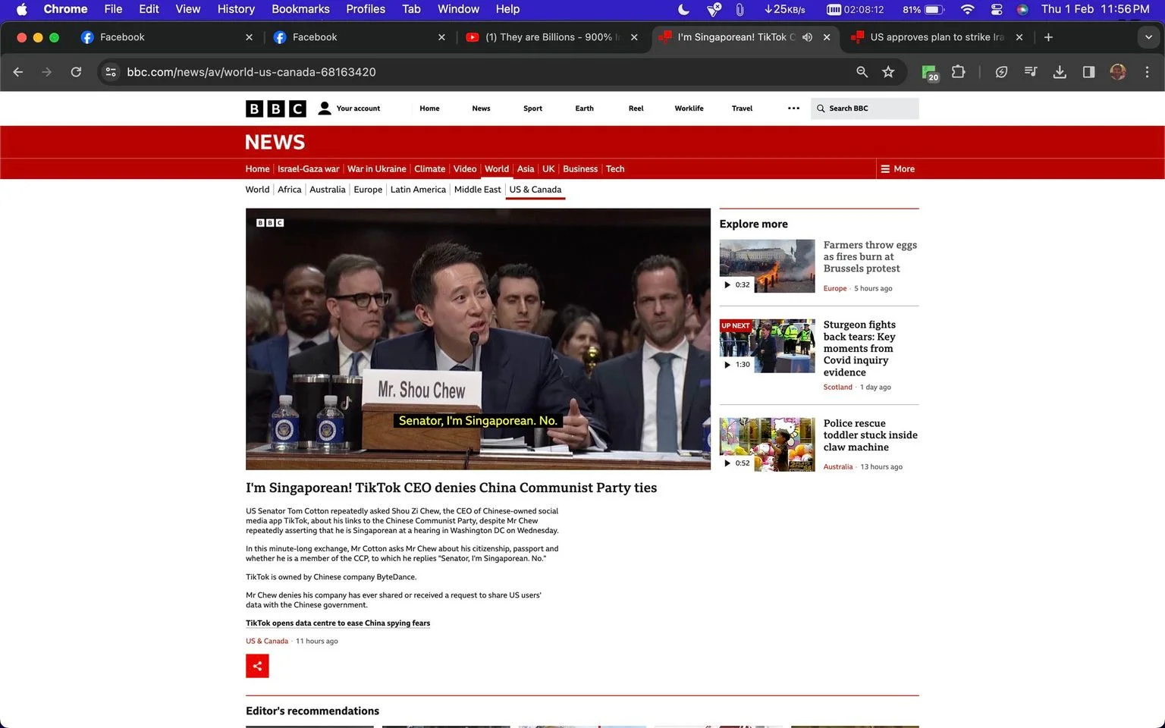Image resolution: width=1165 pixels, height=728 pixels.
Task: Open the Chrome downloads icon
Action: click(x=1060, y=72)
